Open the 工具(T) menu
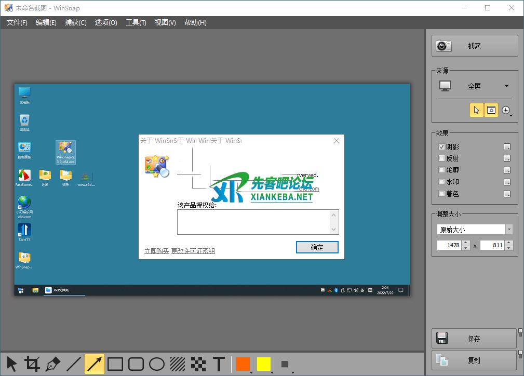Screen dimensions: 524x376 pyautogui.click(x=136, y=23)
